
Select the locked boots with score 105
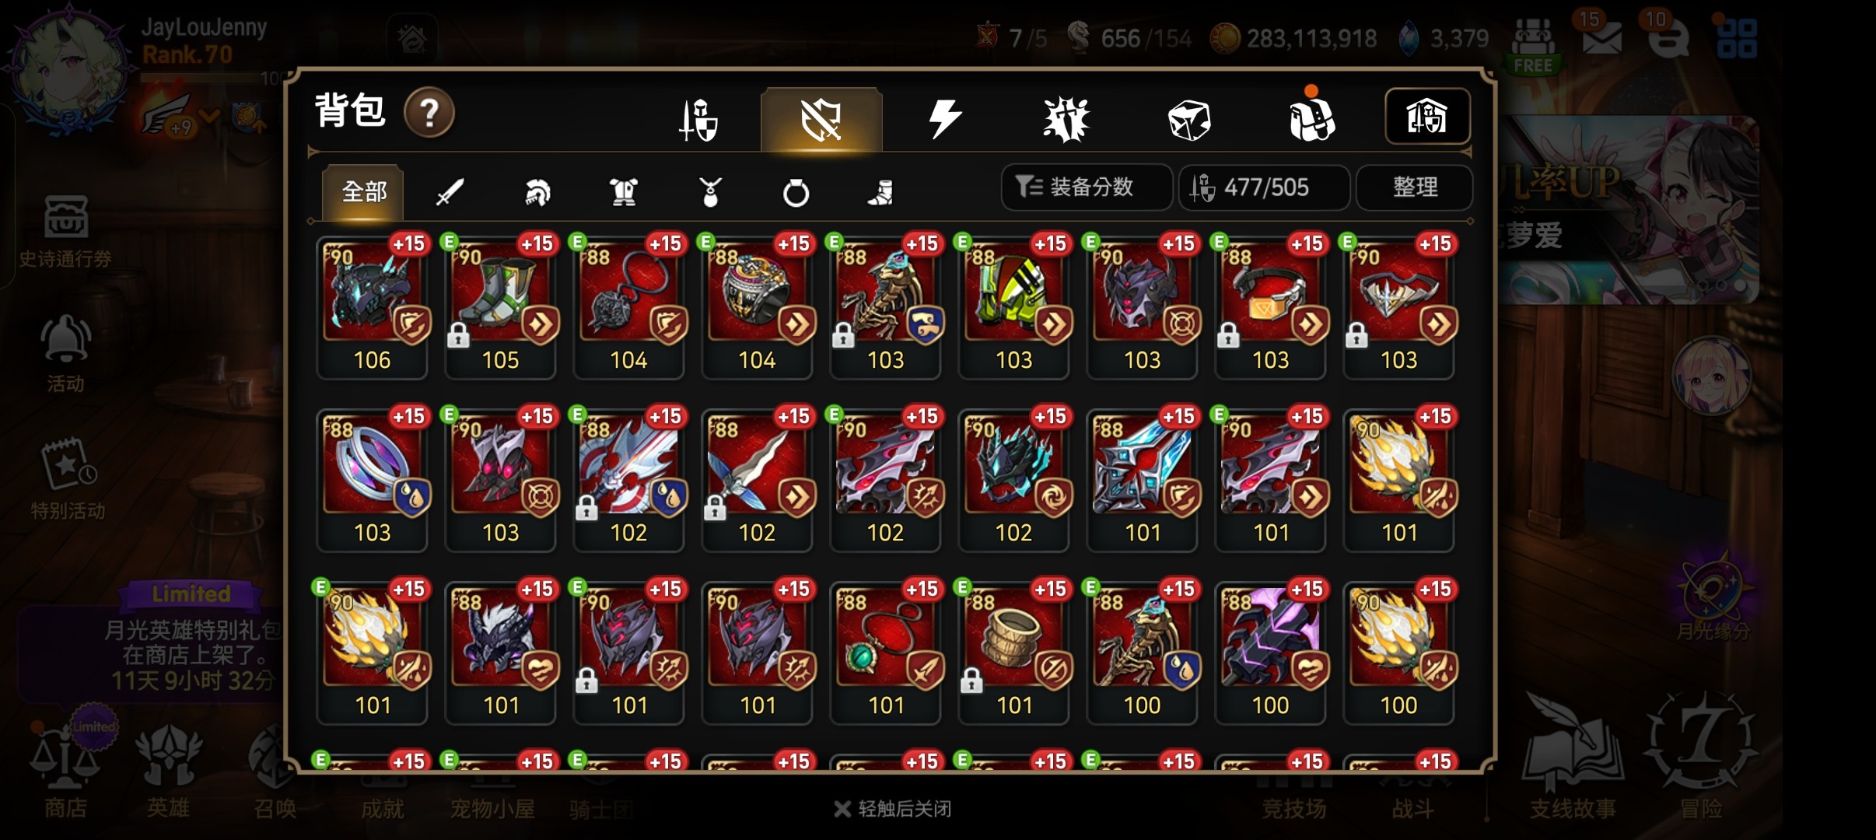[501, 306]
